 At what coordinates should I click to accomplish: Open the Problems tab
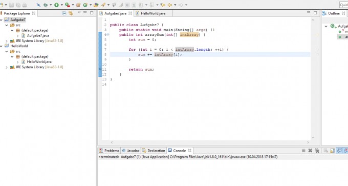tap(109, 151)
